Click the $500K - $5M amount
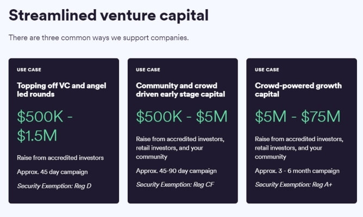Screen dimensions: 363x217 pos(181,116)
